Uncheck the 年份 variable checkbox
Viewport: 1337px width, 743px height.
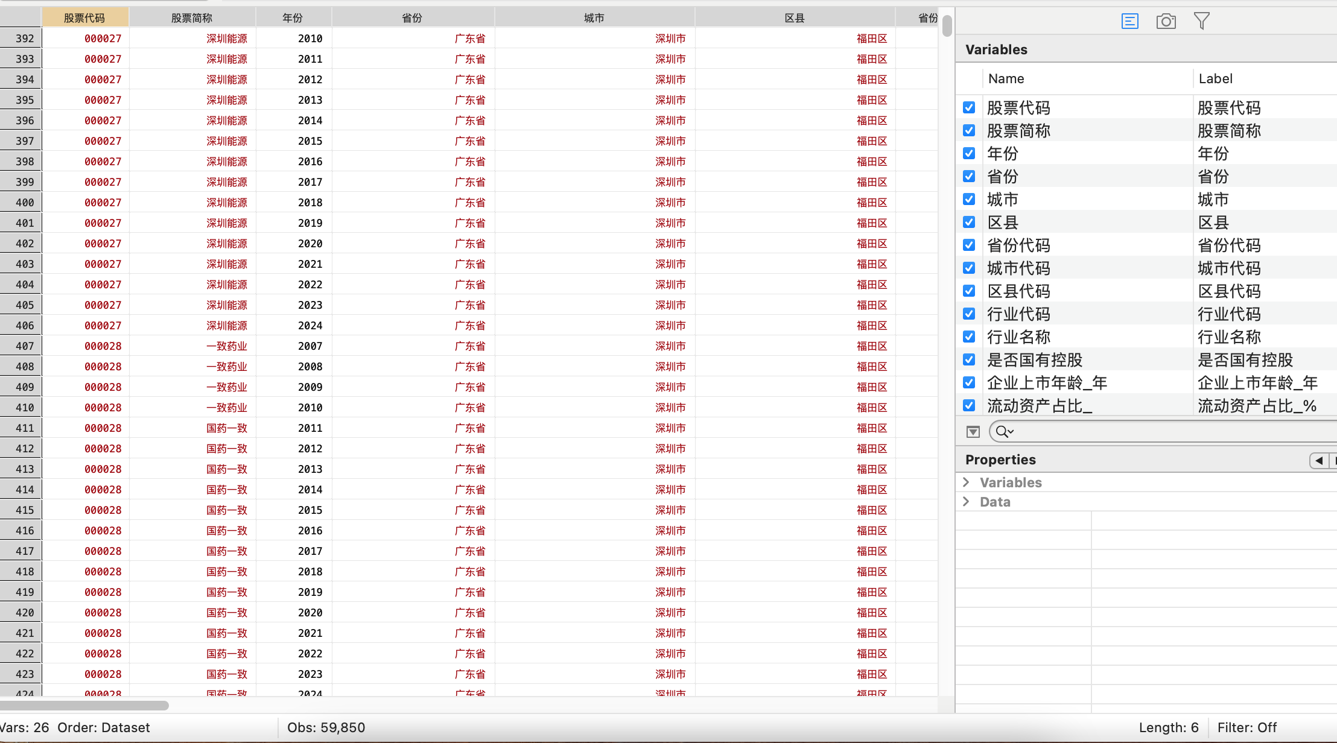[x=969, y=153]
